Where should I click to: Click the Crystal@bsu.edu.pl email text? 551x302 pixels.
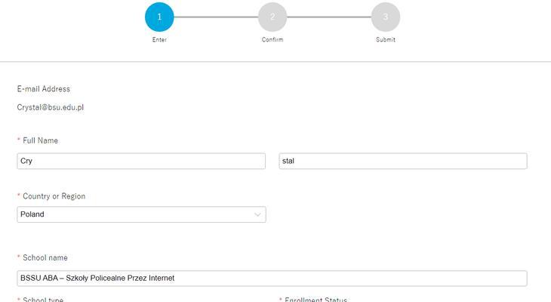tap(51, 107)
